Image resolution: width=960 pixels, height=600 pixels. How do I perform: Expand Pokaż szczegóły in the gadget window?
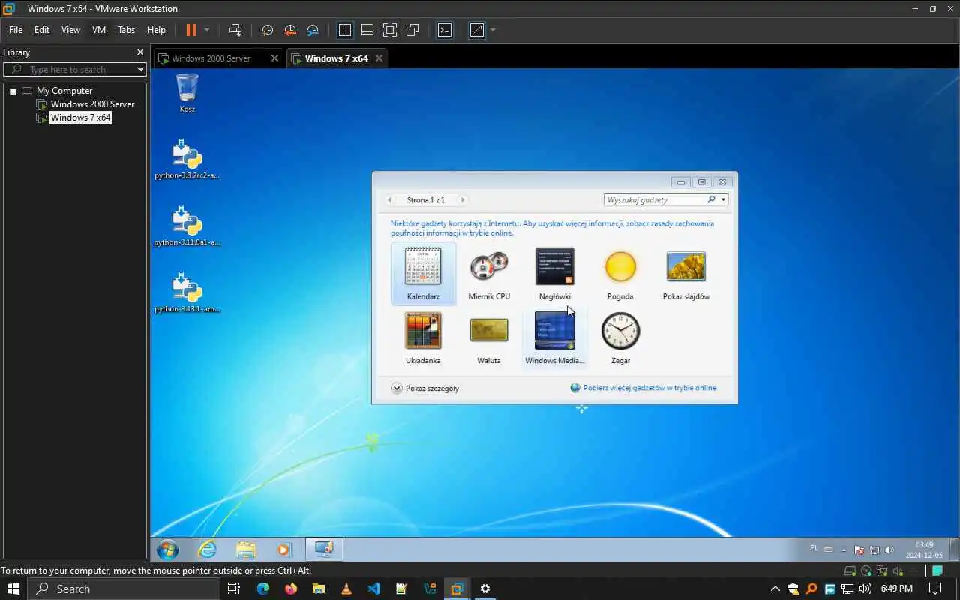point(424,388)
